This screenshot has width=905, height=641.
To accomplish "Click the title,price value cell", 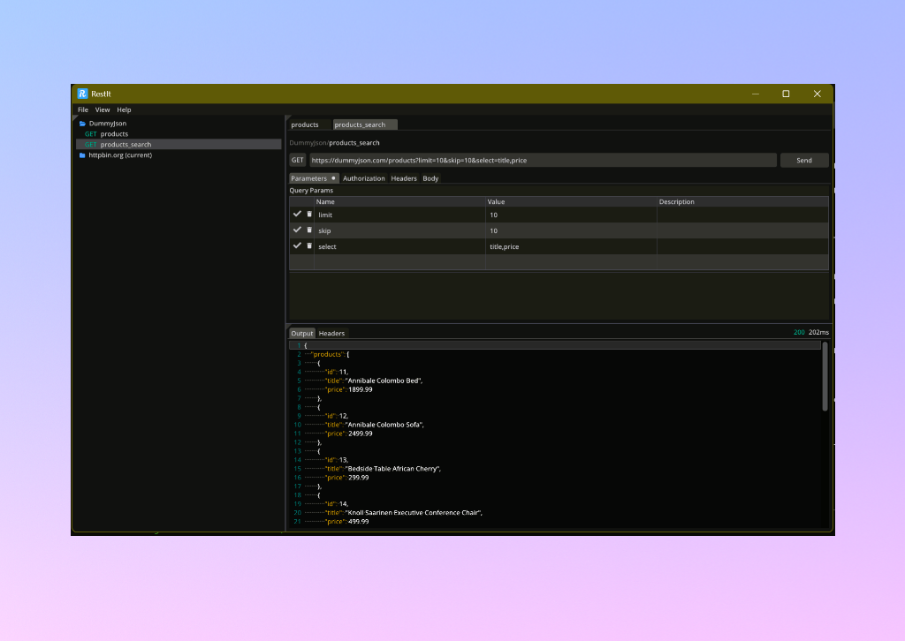I will click(571, 246).
